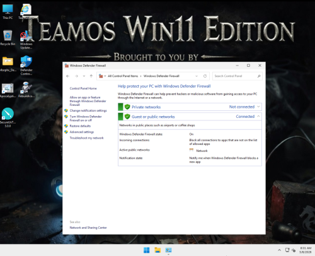Expand the Private networks section
315x256 pixels.
pos(258,107)
